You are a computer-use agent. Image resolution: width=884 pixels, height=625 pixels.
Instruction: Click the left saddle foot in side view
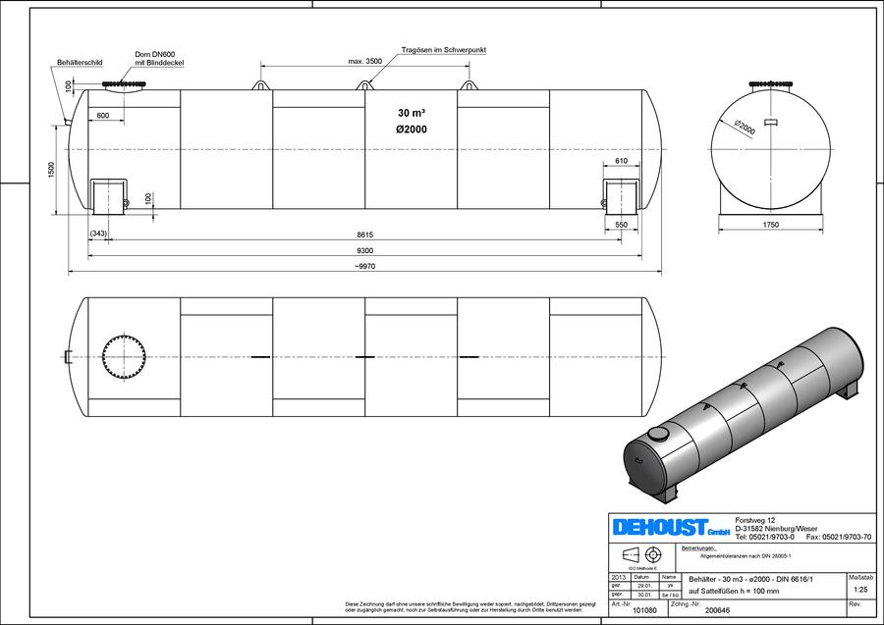108,196
